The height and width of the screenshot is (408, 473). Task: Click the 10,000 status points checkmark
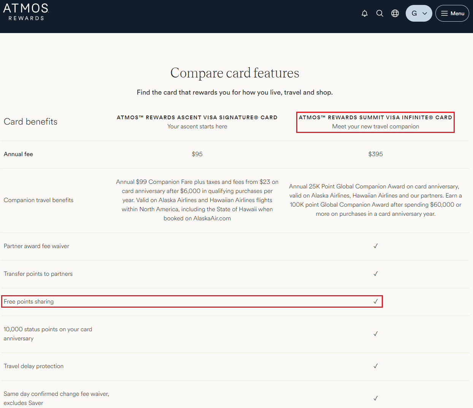pos(375,334)
